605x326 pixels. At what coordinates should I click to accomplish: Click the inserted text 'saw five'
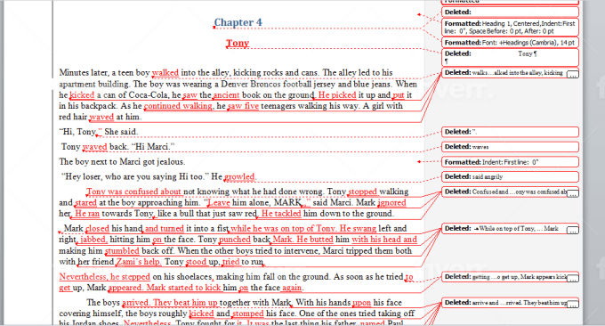coord(244,106)
